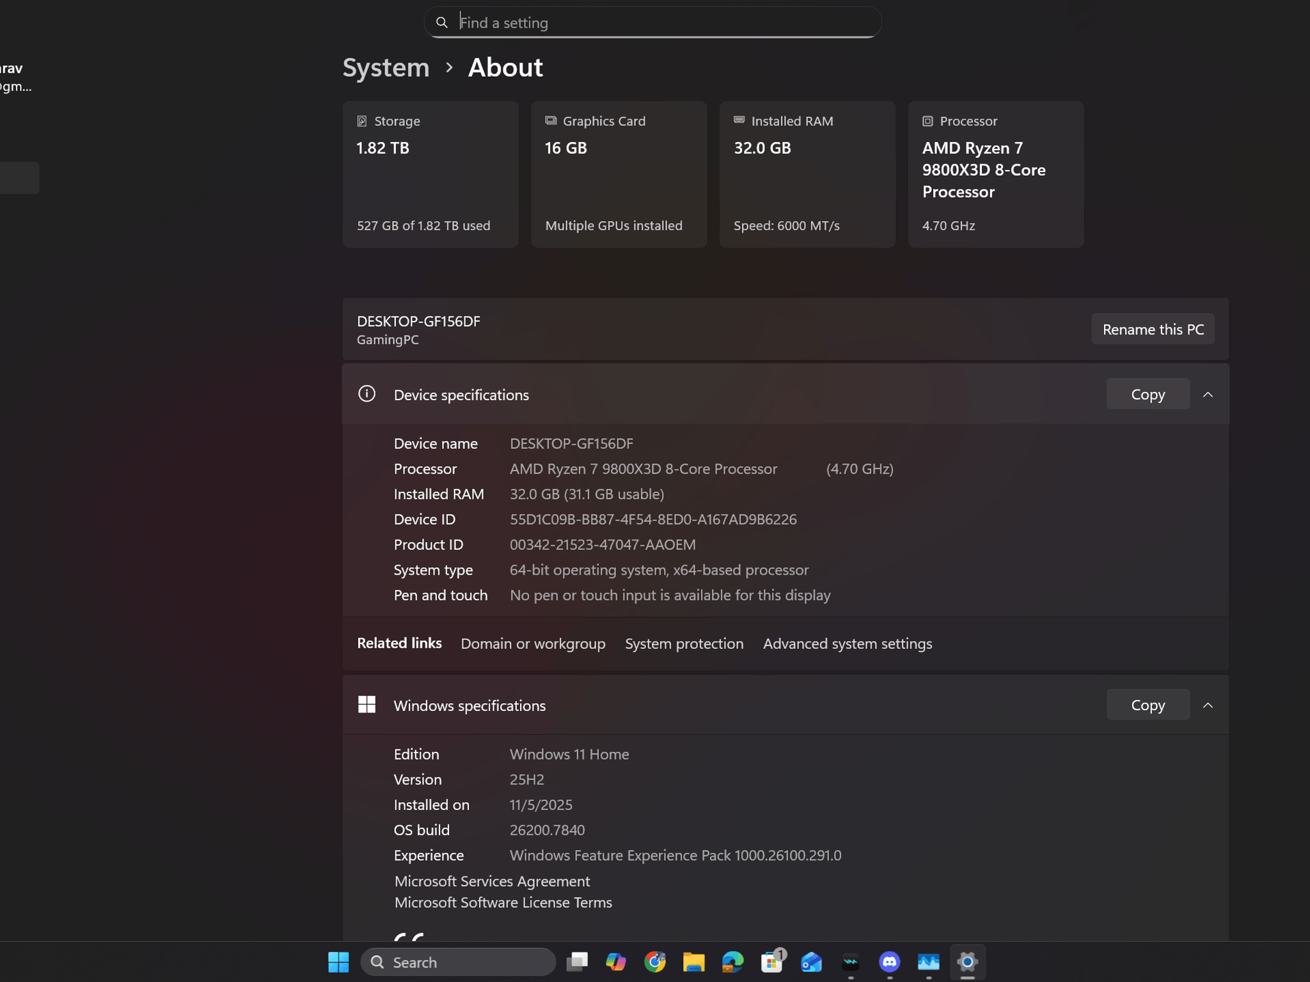Open the blue graph monitor app in taskbar
Image resolution: width=1310 pixels, height=982 pixels.
(x=929, y=962)
